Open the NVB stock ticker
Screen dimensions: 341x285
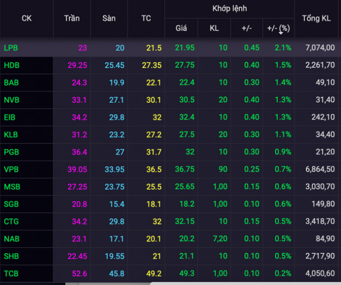[12, 100]
